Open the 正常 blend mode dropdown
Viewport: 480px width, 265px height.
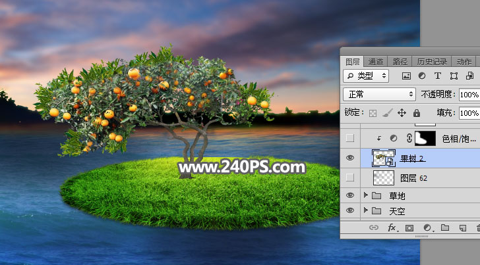click(x=379, y=95)
